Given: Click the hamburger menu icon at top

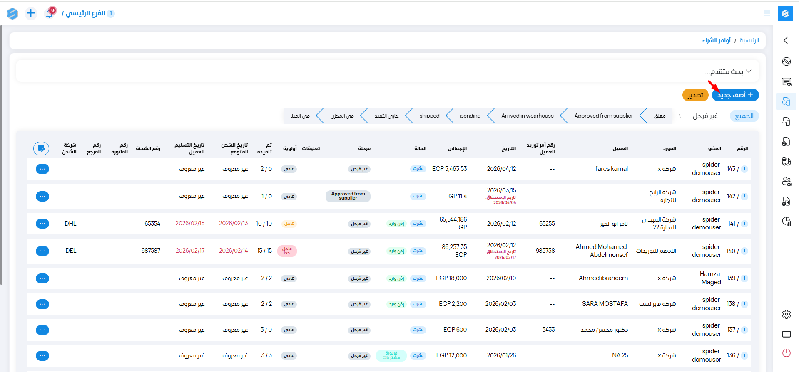Looking at the screenshot, I should click(767, 13).
